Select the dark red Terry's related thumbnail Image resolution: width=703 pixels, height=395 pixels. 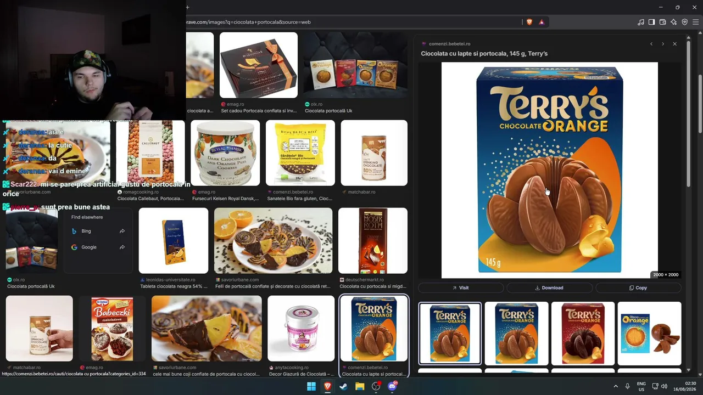pos(583,334)
